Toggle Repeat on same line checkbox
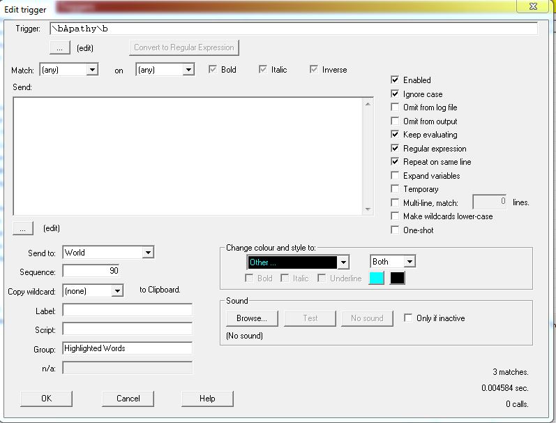 pos(395,161)
